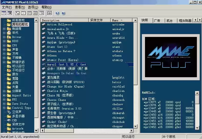Click the game list scroll-right arrow
Screen dimensions: 202x139
coord(131,131)
